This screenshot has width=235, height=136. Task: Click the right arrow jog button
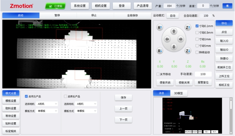click(x=180, y=39)
